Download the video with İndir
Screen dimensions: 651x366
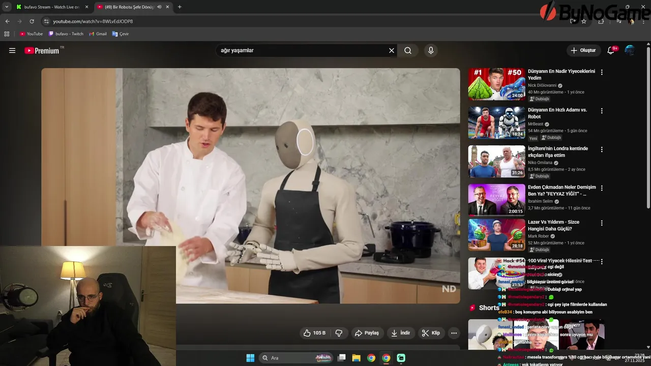coord(400,333)
